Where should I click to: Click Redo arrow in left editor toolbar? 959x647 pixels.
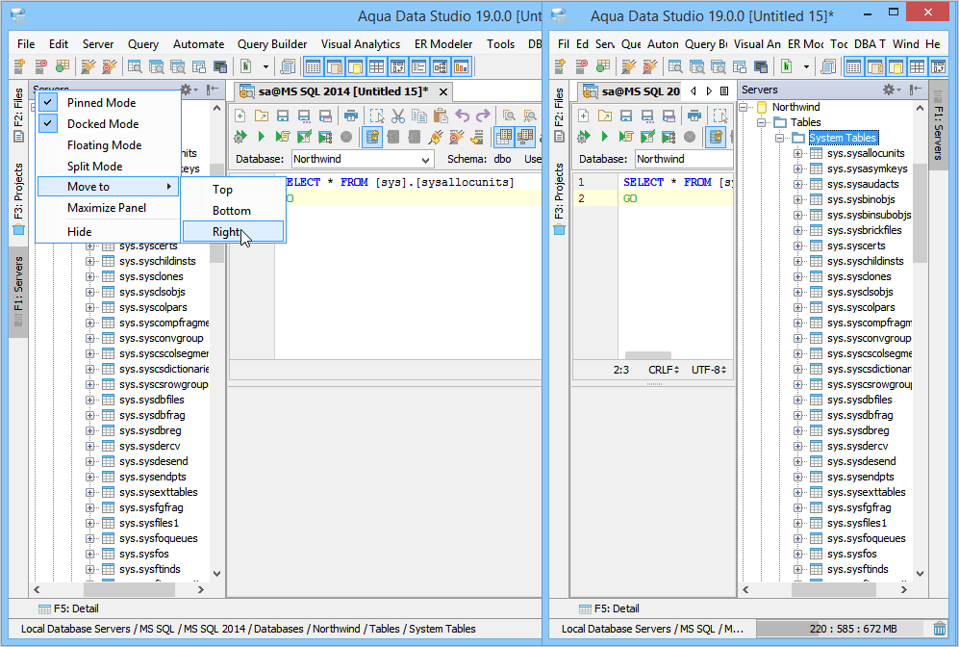[483, 116]
